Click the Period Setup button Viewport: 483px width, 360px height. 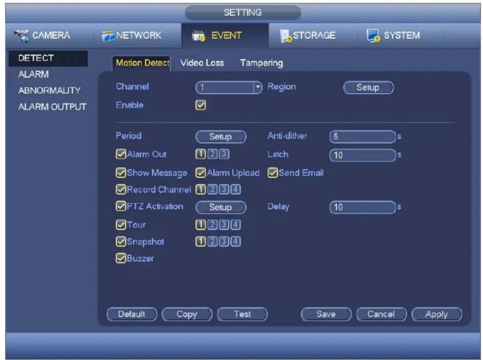221,136
